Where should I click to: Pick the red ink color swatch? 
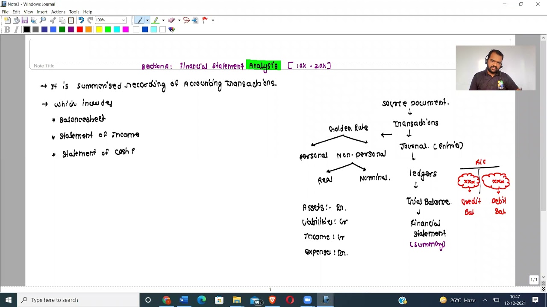79,29
